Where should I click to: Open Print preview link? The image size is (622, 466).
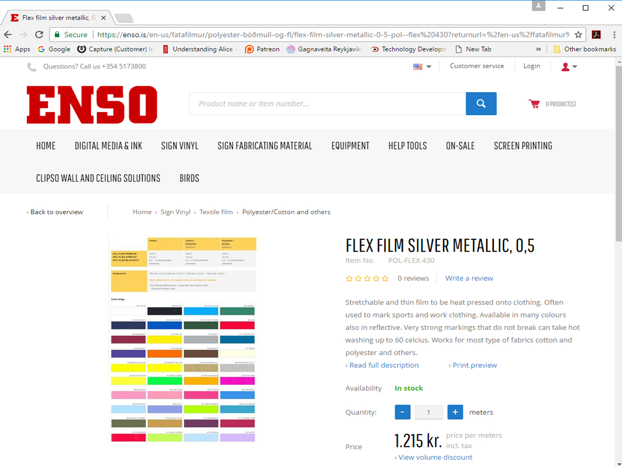pos(473,365)
